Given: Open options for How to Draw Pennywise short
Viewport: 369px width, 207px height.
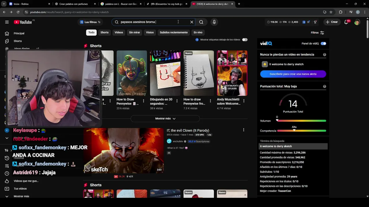Looking at the screenshot, I should [144, 101].
